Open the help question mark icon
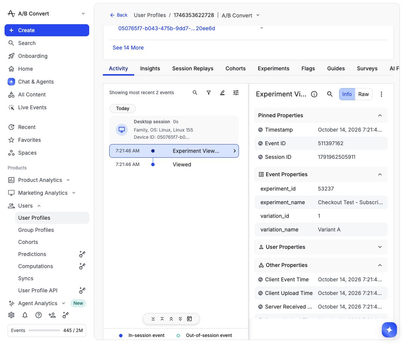Viewport: 403px width, 343px height. click(x=39, y=315)
